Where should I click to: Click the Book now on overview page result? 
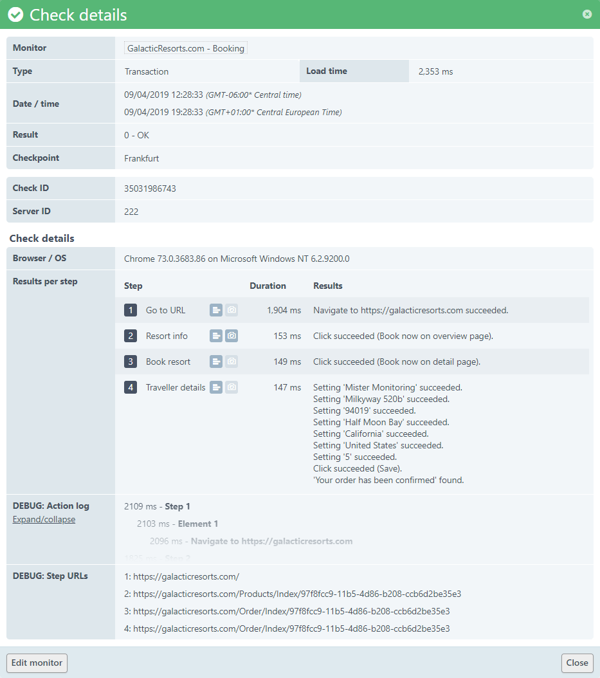403,336
